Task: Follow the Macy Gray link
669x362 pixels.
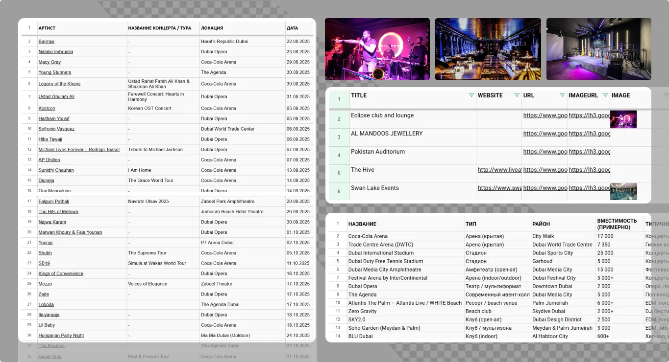Action: click(x=50, y=62)
